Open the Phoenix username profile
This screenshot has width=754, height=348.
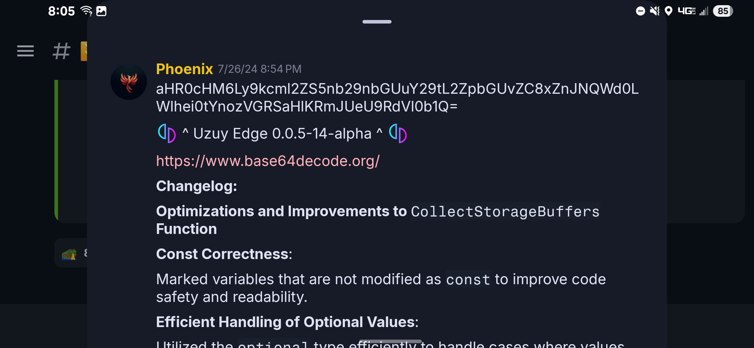(x=184, y=69)
